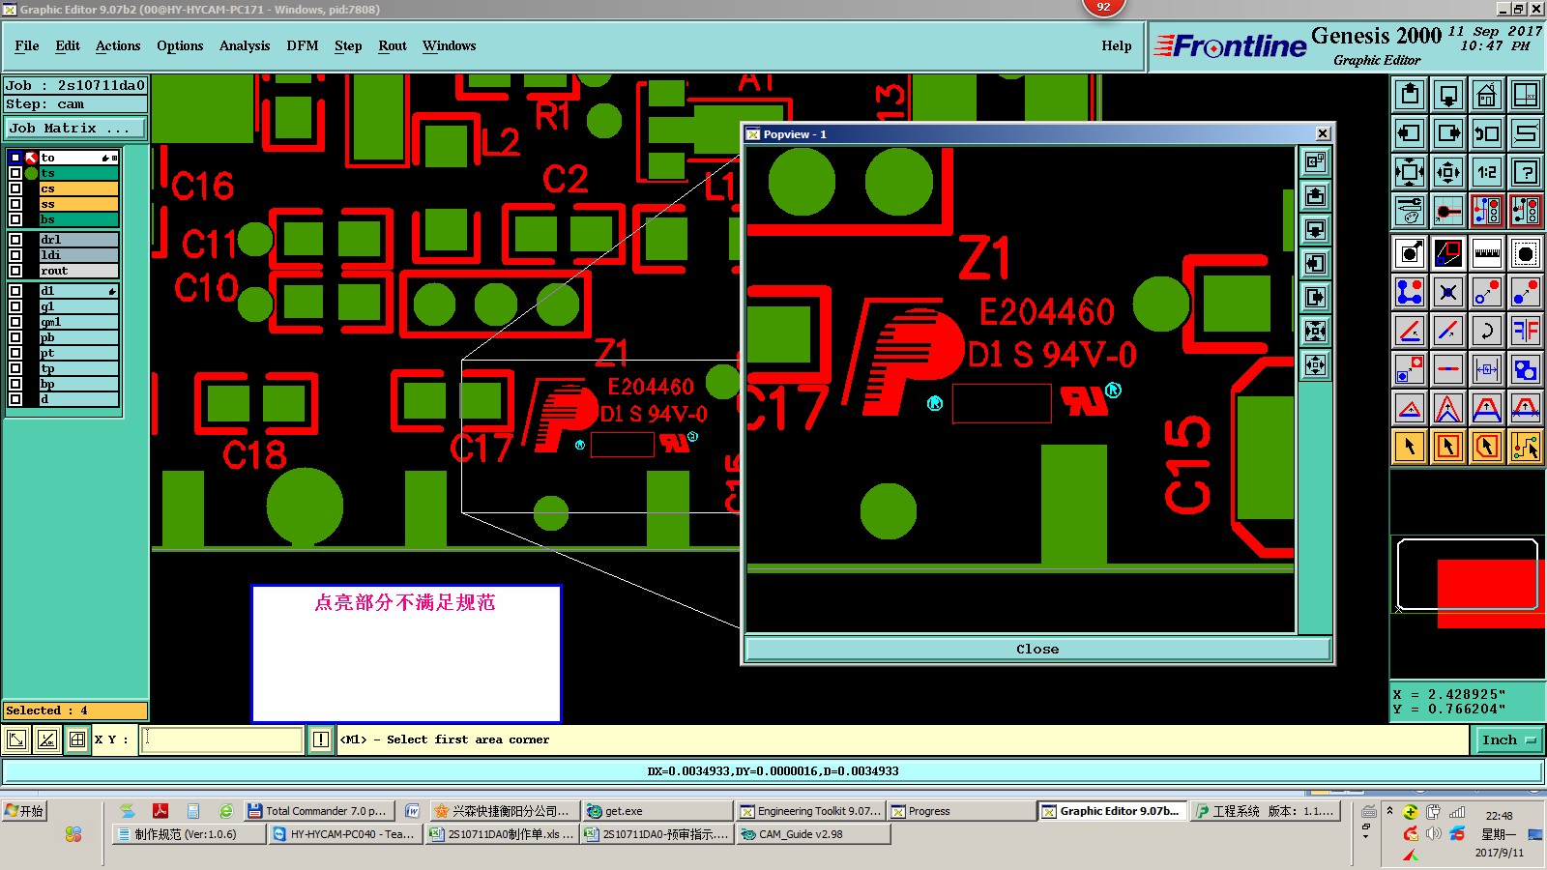Select the 'pb' layer row
The width and height of the screenshot is (1547, 870).
(x=78, y=337)
